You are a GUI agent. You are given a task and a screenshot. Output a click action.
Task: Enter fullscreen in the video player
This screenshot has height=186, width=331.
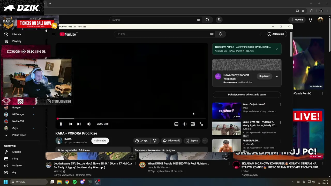click(x=201, y=124)
